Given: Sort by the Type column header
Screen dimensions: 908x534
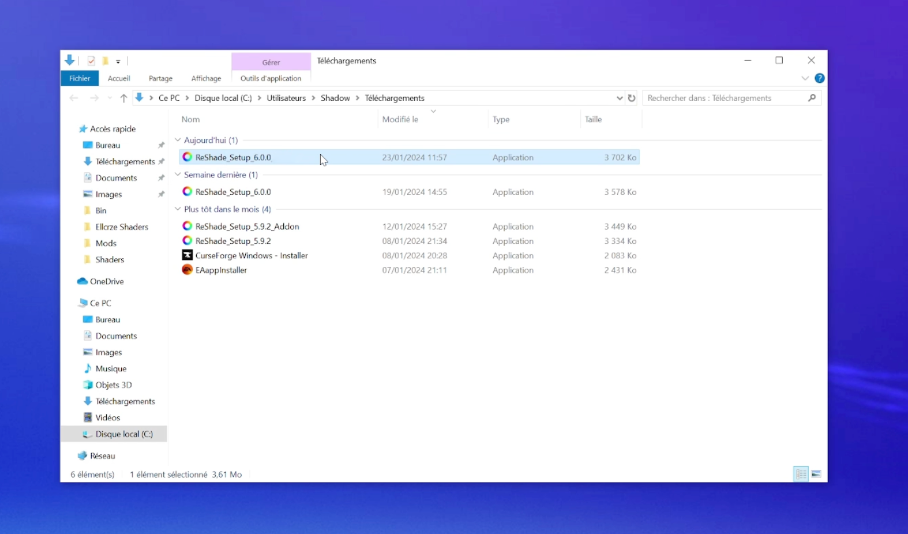Looking at the screenshot, I should [x=501, y=119].
